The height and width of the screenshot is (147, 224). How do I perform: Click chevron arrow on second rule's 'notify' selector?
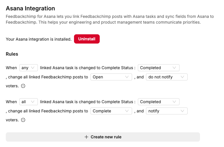[182, 111]
